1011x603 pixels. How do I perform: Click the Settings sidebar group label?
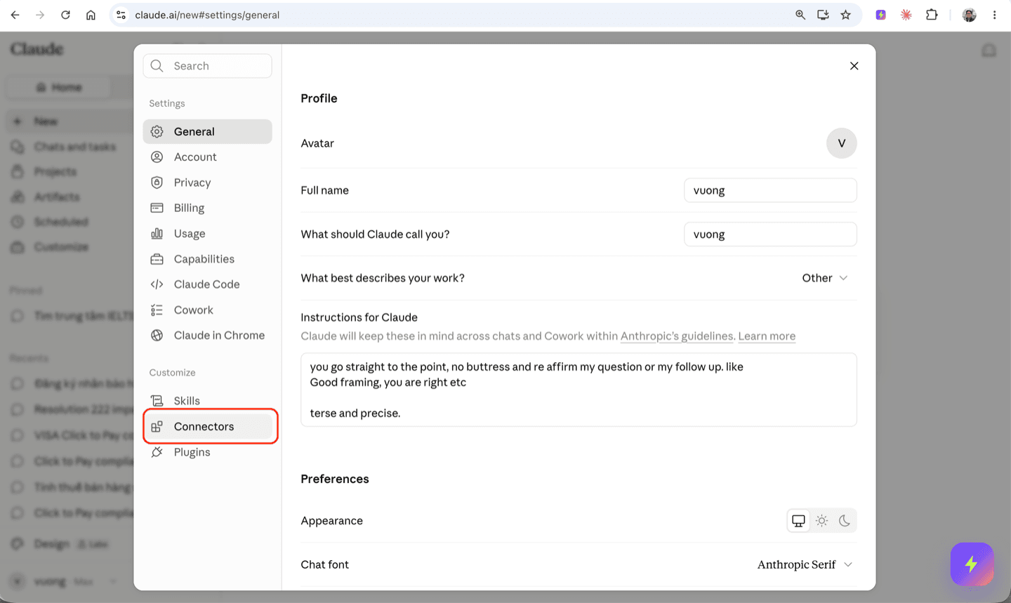pos(167,103)
